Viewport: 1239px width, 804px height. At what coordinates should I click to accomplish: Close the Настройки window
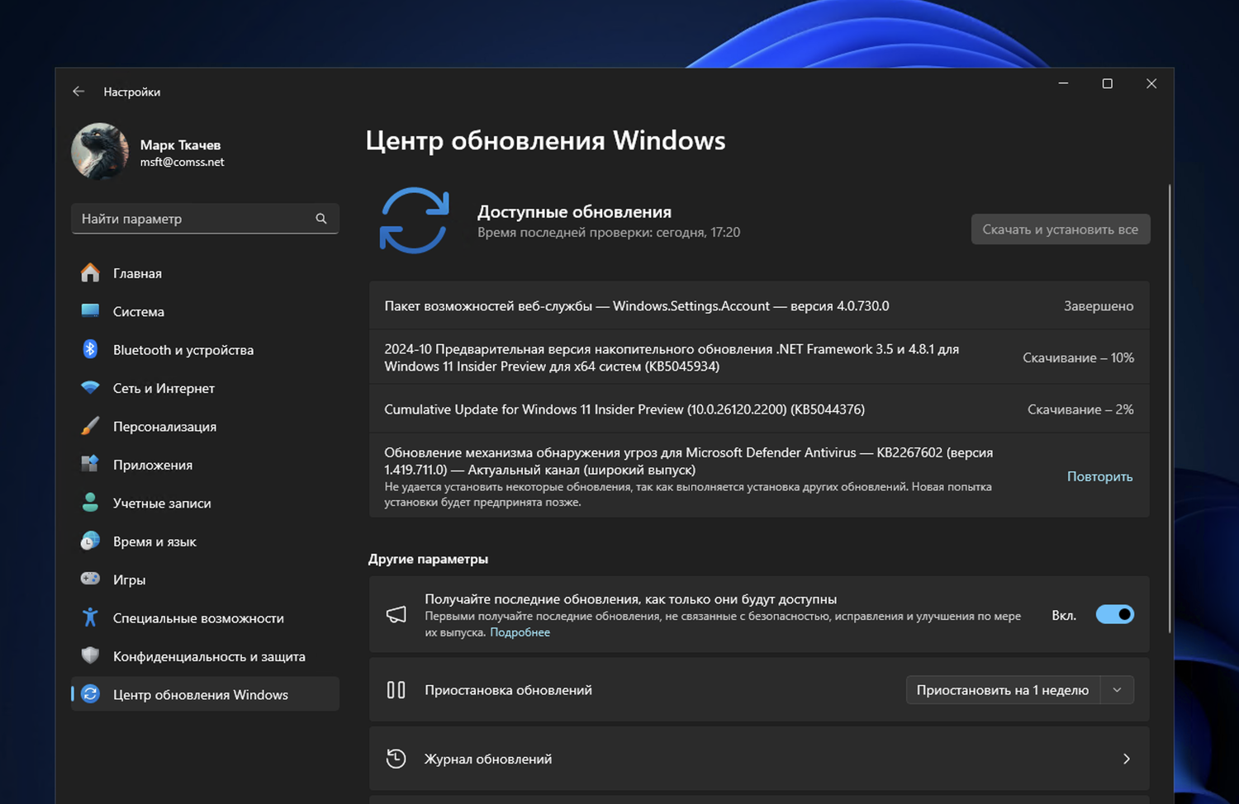click(x=1151, y=83)
